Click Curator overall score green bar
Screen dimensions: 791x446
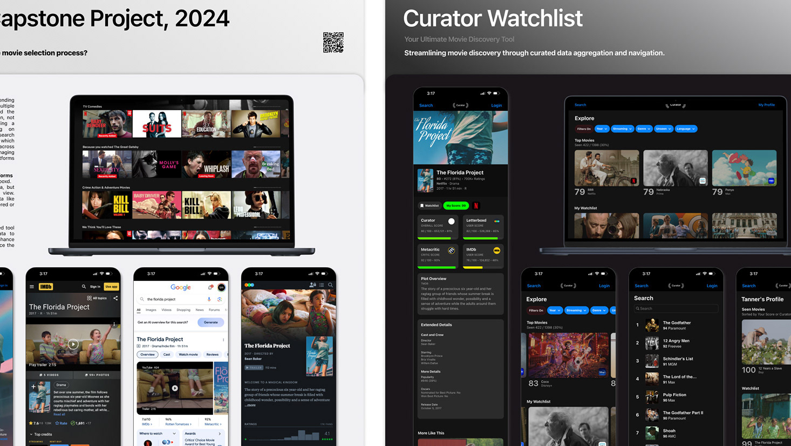tap(434, 238)
